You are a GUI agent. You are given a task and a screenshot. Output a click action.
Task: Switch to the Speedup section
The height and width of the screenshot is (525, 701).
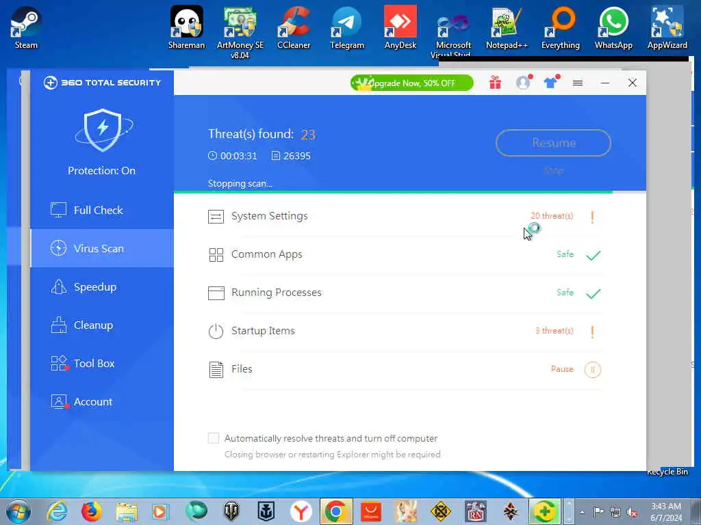point(102,286)
